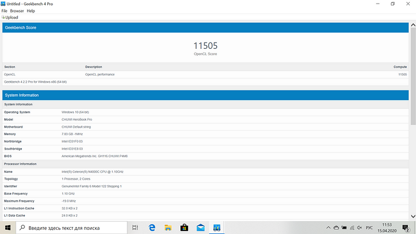
Task: Click the L1 Instruction Cache label
Action: [x=19, y=209]
